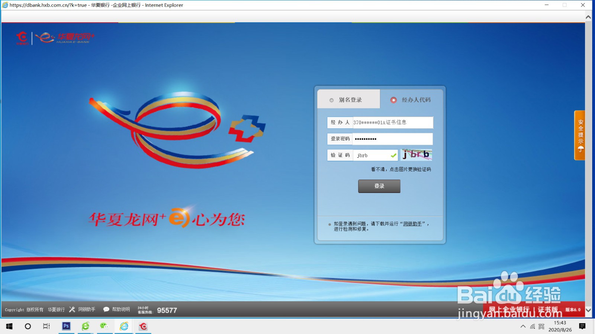Open the orange 安全提示 side tab
Viewport: 595px width, 334px height.
click(x=580, y=135)
